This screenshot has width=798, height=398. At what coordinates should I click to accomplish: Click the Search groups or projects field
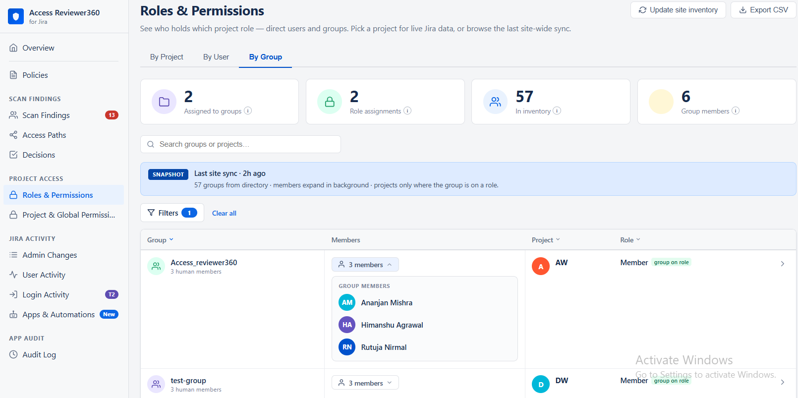coord(241,144)
